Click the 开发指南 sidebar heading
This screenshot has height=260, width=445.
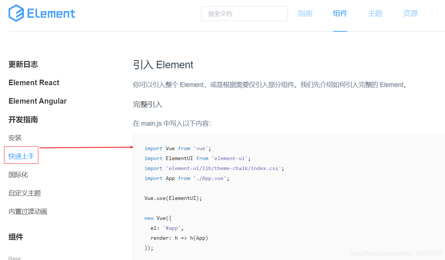pos(23,119)
